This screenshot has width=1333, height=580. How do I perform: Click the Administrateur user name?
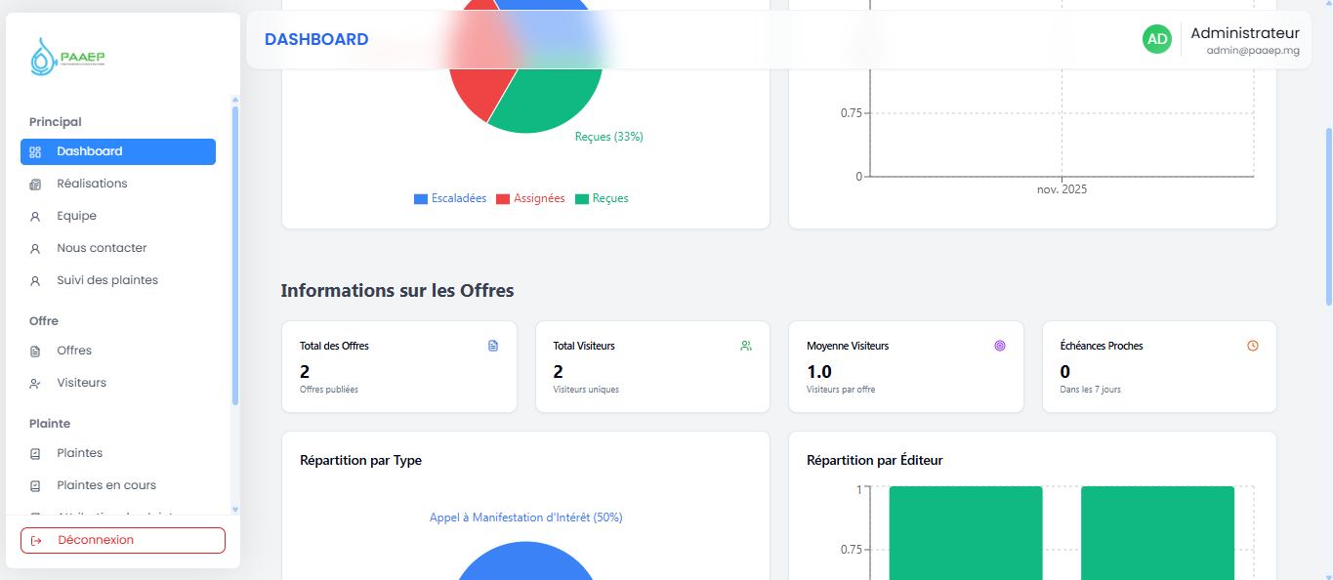pos(1245,33)
